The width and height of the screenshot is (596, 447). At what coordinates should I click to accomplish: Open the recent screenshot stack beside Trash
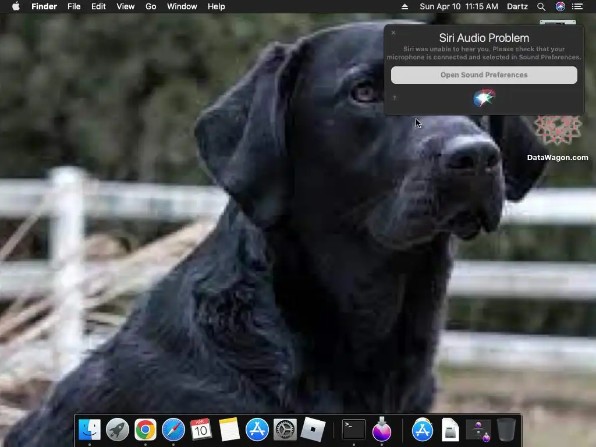coord(478,430)
